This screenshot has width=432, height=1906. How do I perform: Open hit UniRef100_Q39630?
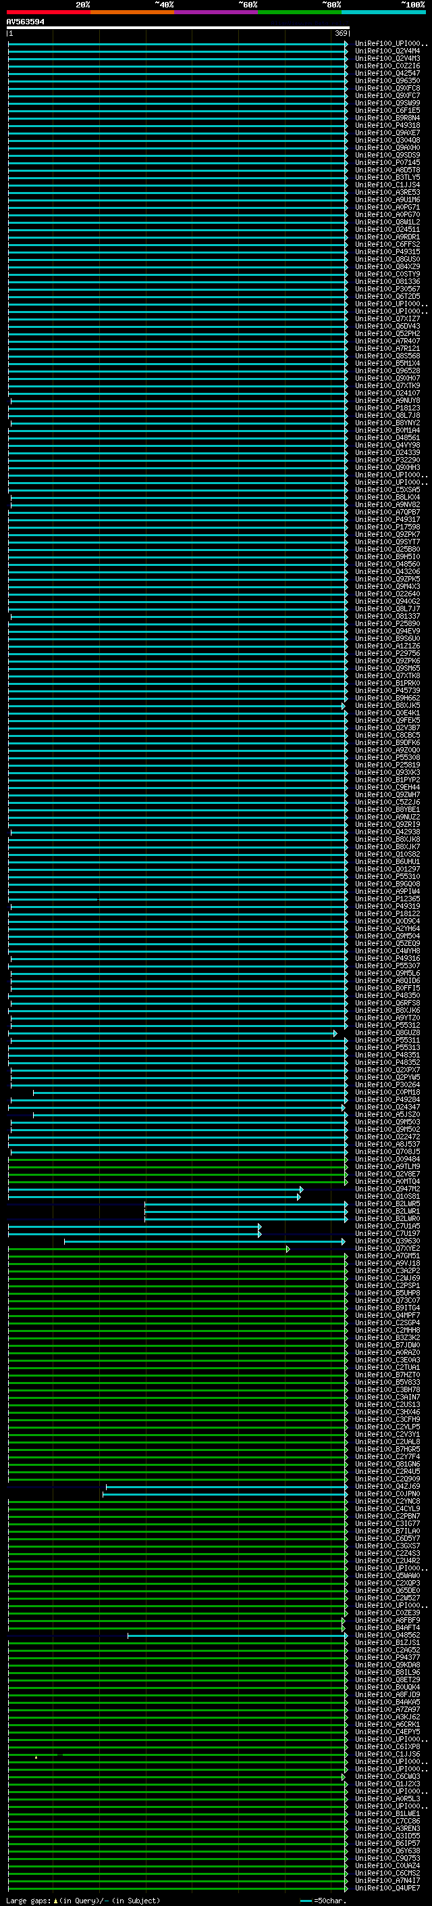pos(387,1241)
